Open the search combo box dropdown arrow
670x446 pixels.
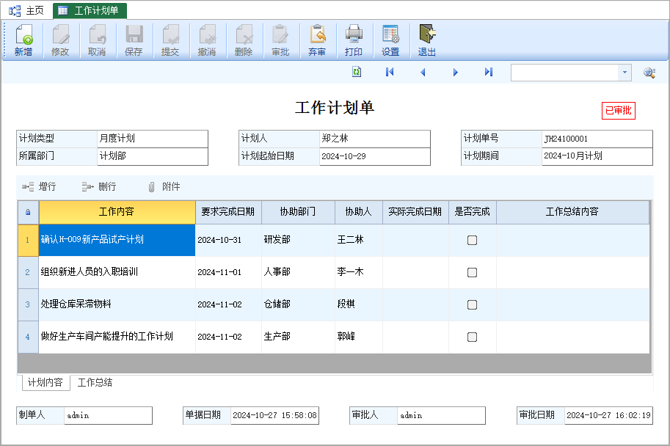pos(625,73)
